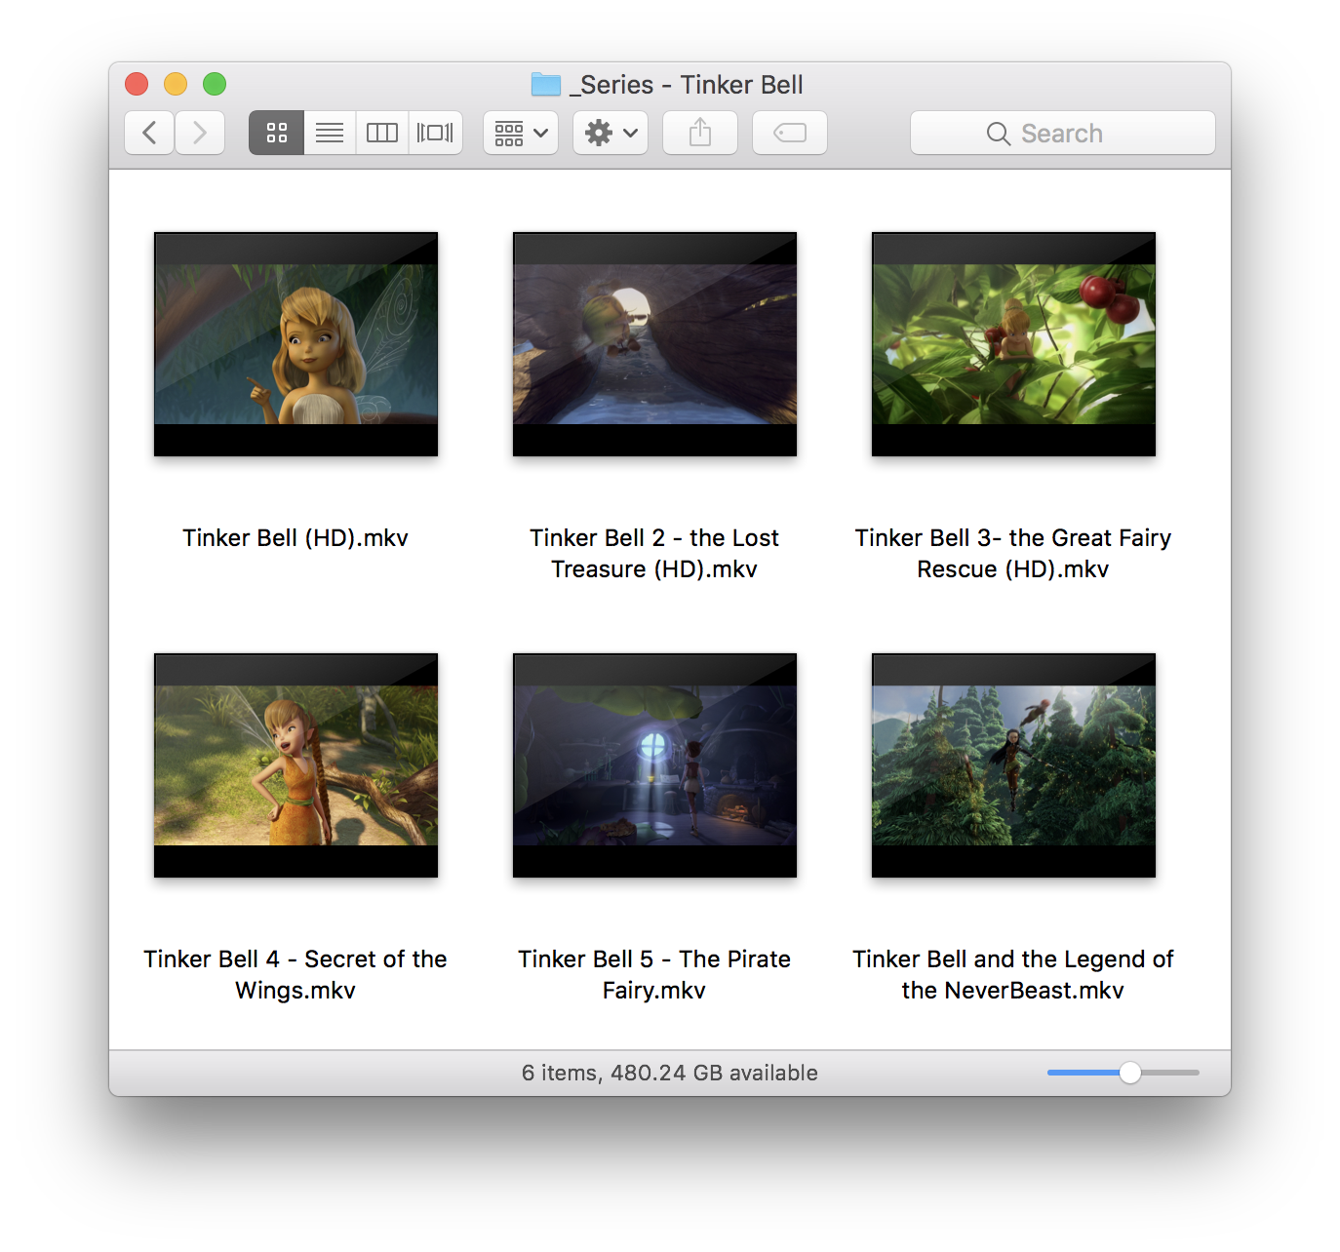
Task: Open the gear Action menu
Action: point(611,133)
